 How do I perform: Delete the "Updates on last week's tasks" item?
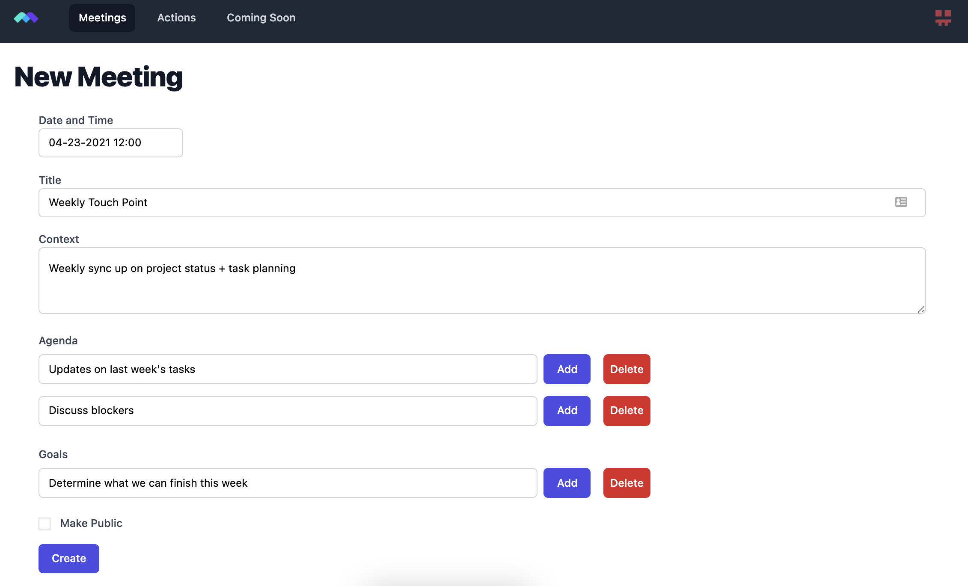pos(627,369)
